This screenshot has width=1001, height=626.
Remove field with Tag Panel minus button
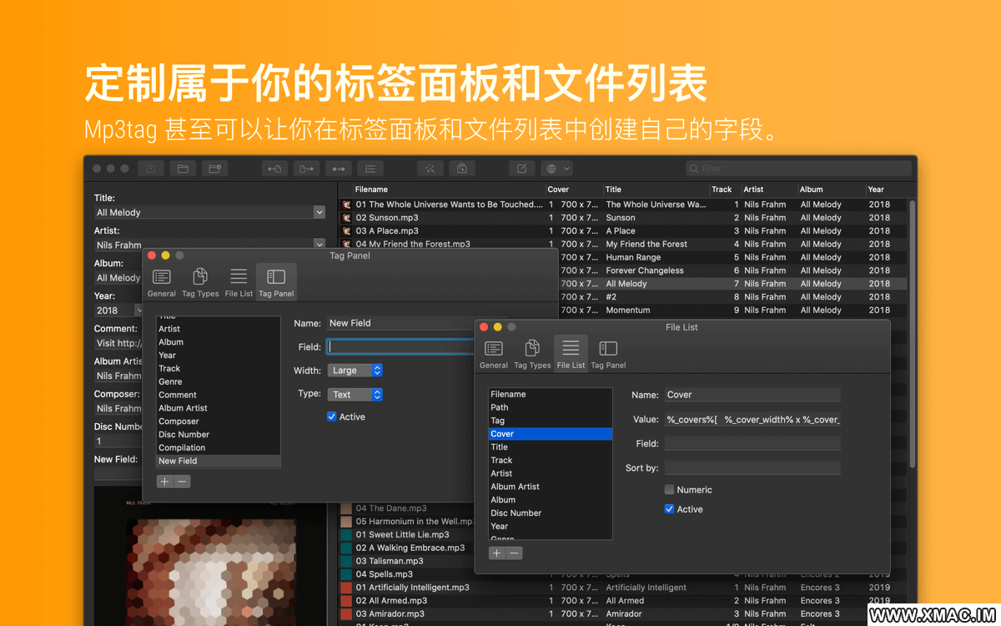click(x=182, y=482)
